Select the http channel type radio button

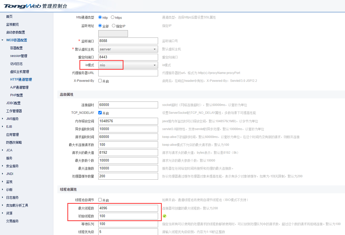100,17
